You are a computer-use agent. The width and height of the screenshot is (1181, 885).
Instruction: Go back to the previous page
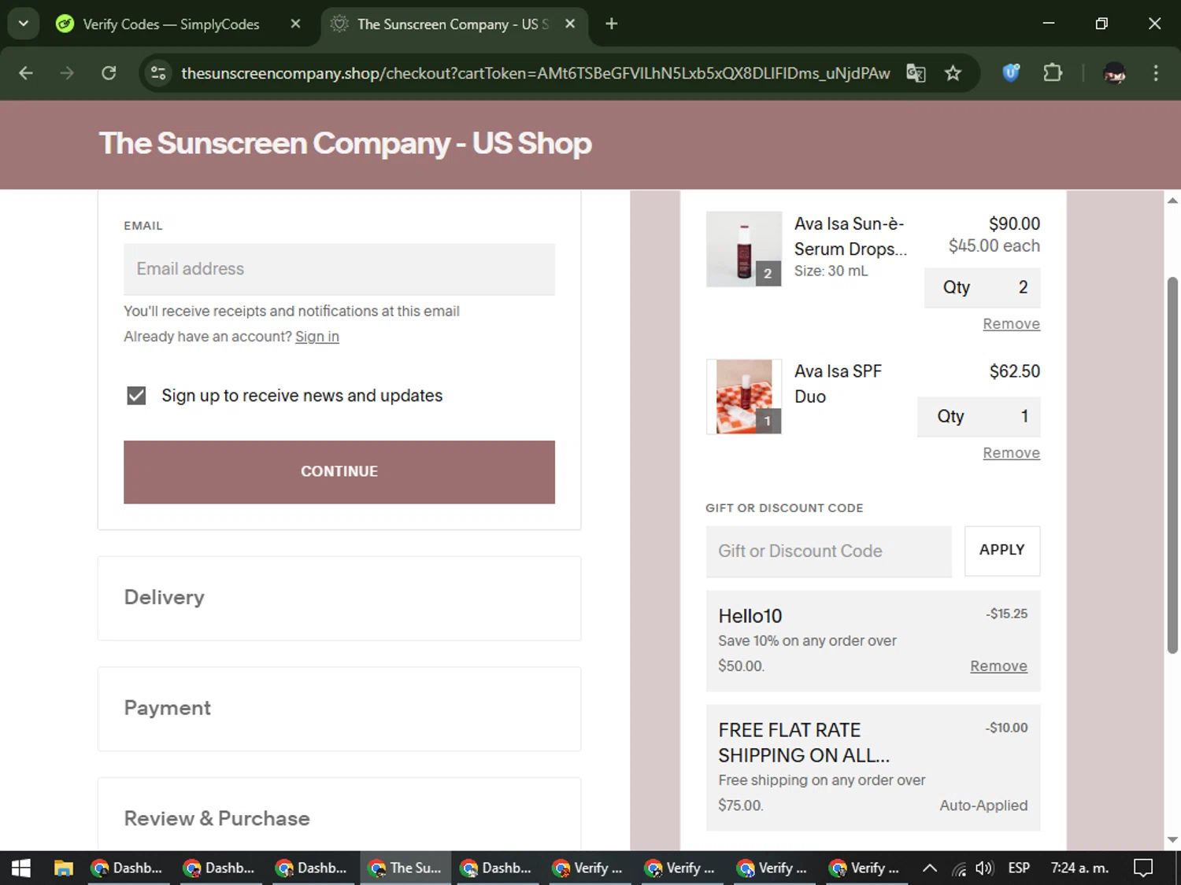[26, 73]
